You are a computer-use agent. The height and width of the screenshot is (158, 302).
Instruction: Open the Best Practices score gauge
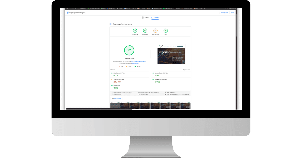click(x=155, y=30)
